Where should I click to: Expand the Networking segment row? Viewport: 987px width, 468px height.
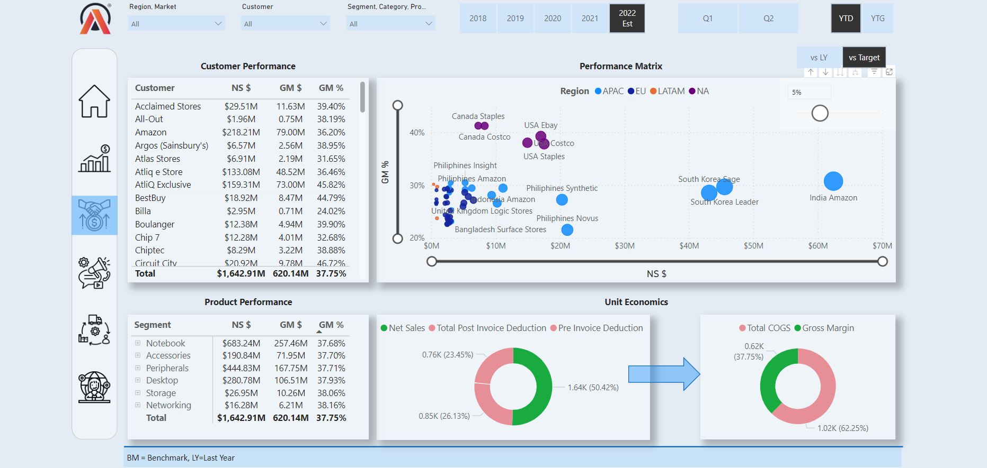click(x=138, y=405)
